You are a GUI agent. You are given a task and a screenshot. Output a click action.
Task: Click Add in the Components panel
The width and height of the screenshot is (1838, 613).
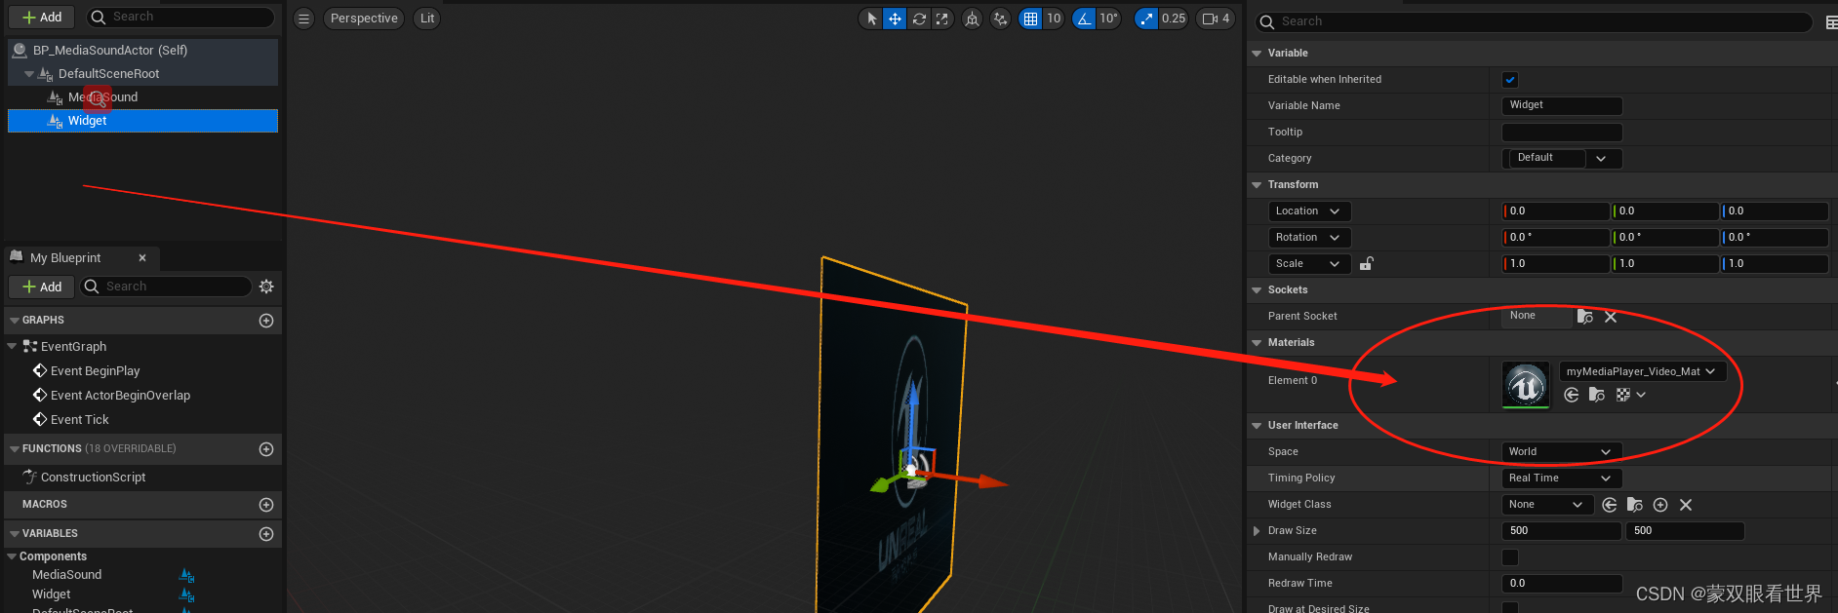(42, 18)
